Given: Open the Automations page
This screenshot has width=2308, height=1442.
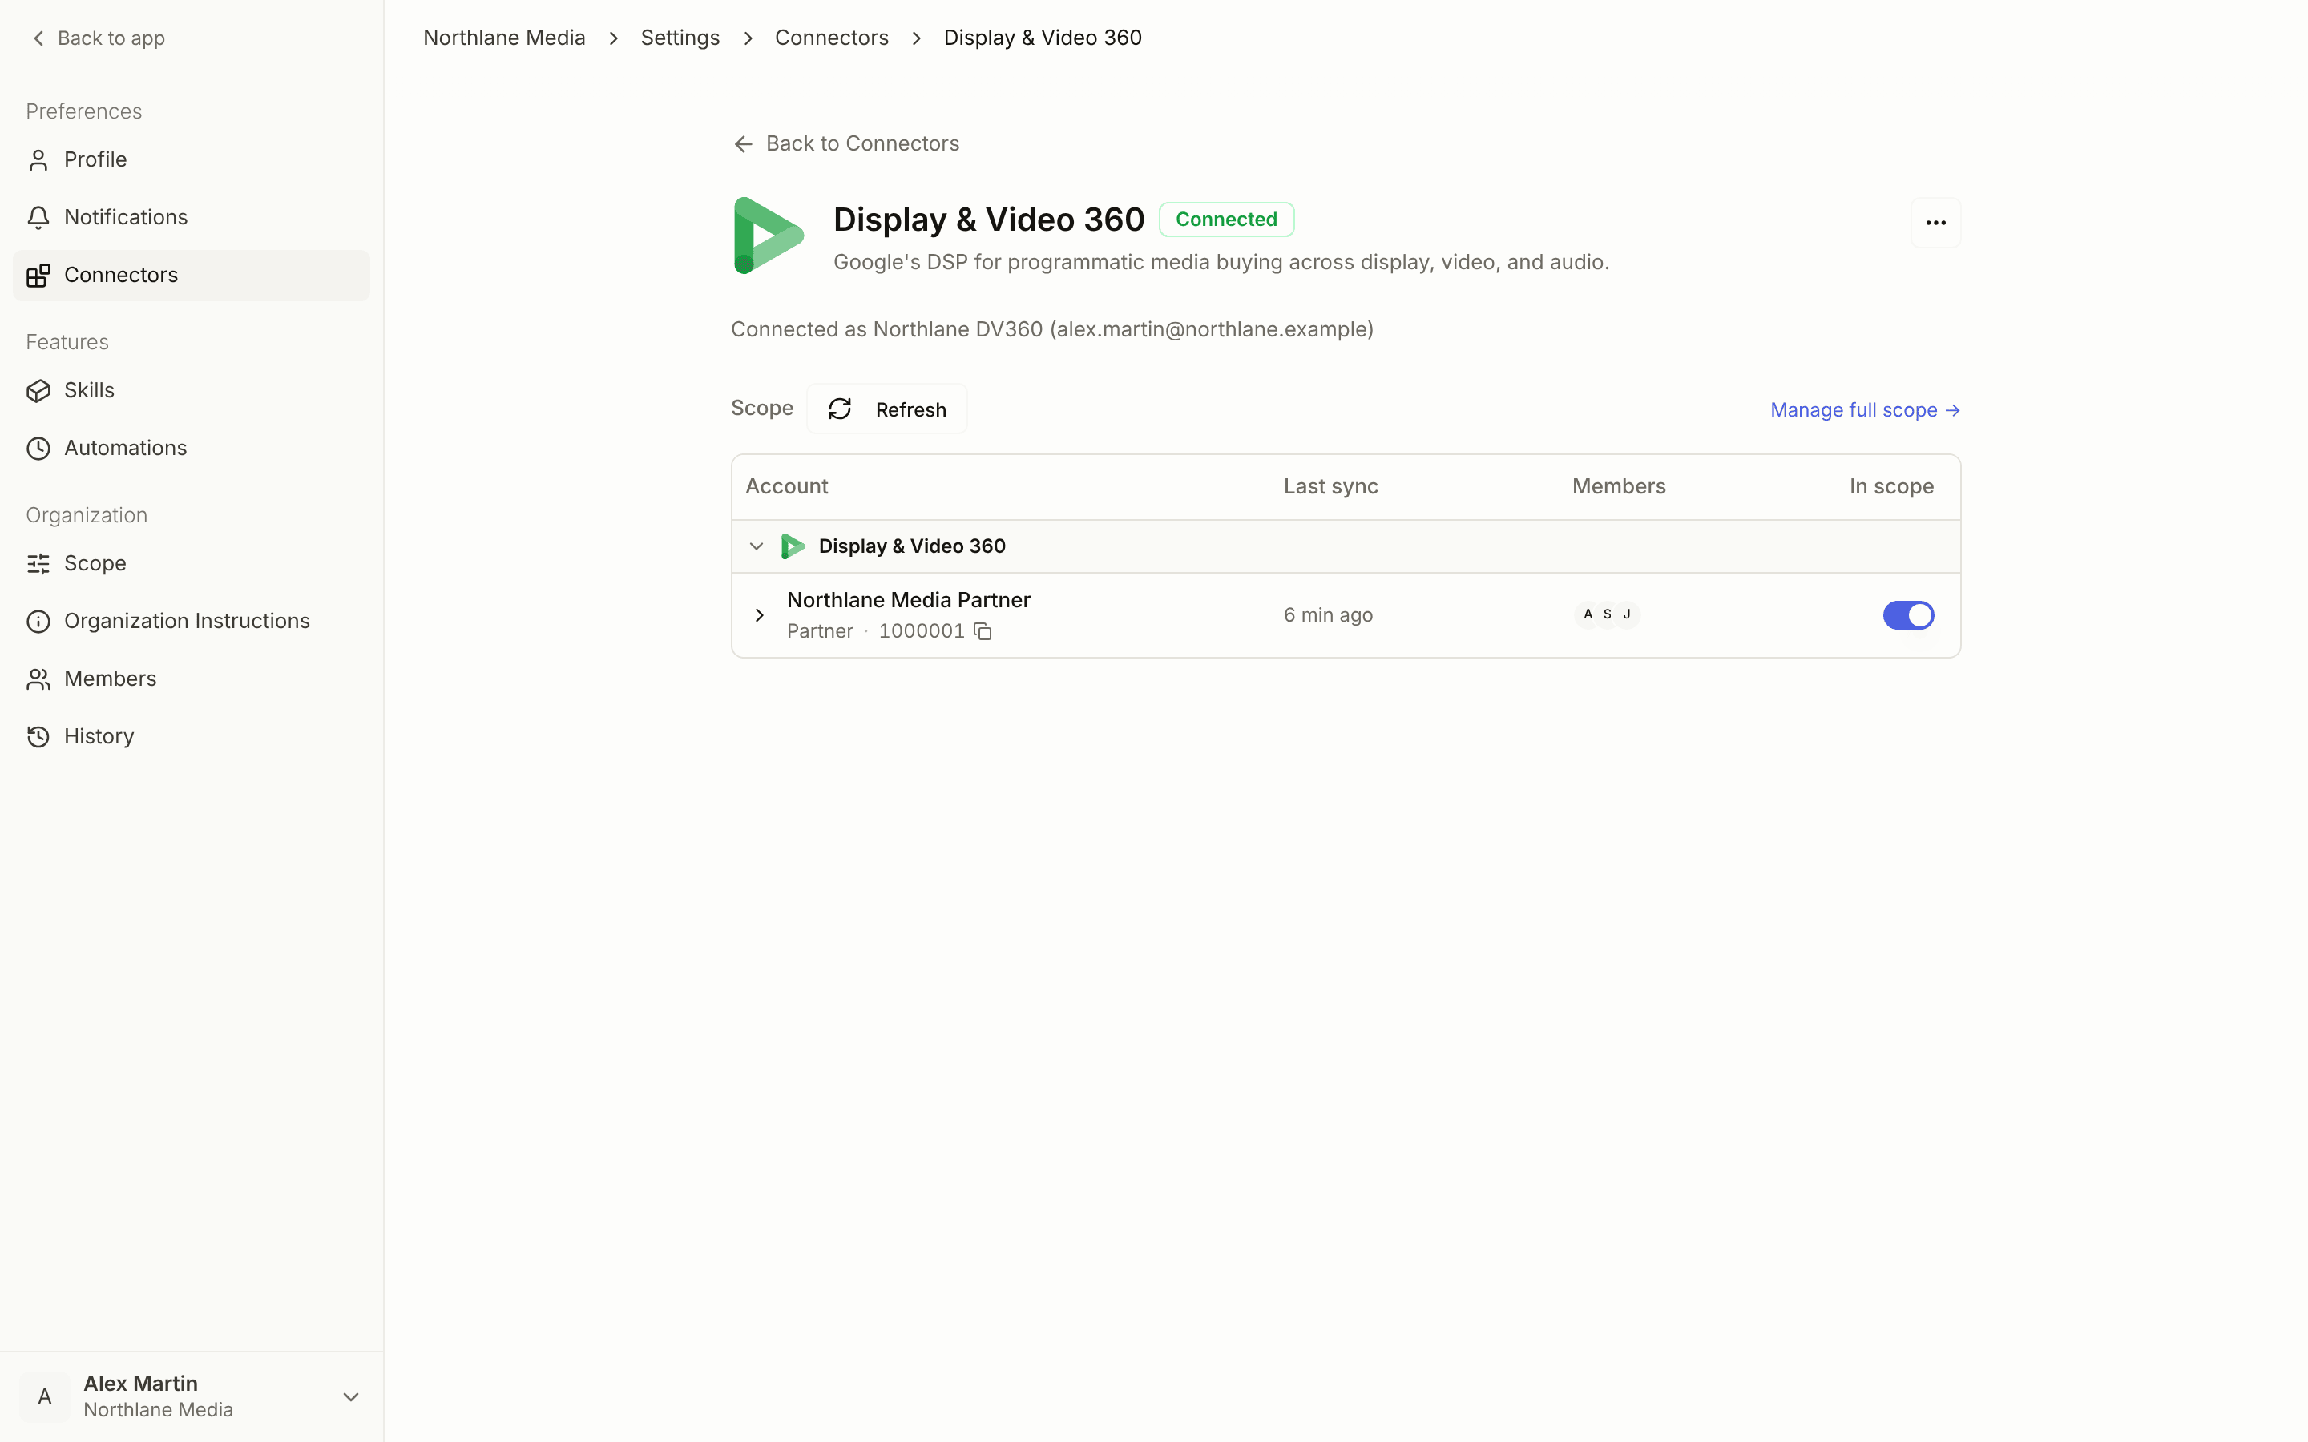Looking at the screenshot, I should pos(192,449).
